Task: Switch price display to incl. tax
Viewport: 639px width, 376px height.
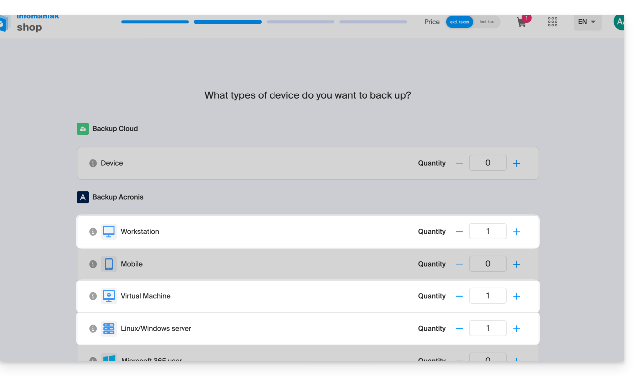Action: 487,22
